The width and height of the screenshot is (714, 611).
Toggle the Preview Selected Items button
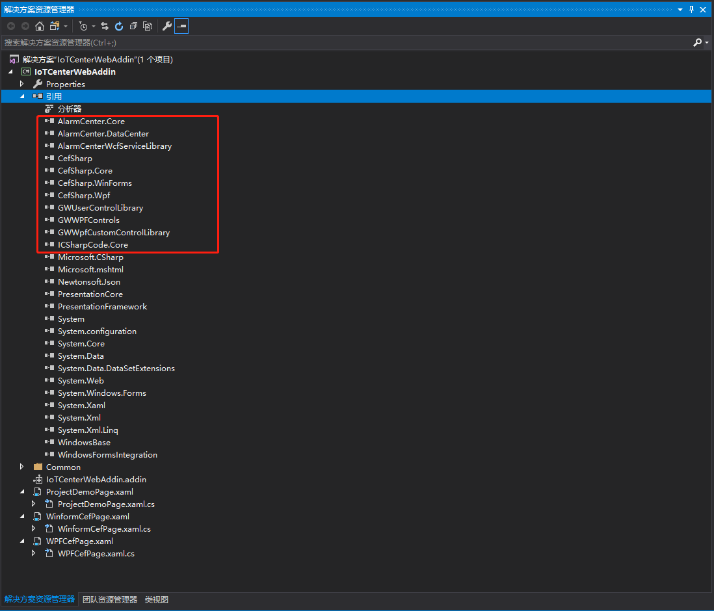pyautogui.click(x=181, y=26)
